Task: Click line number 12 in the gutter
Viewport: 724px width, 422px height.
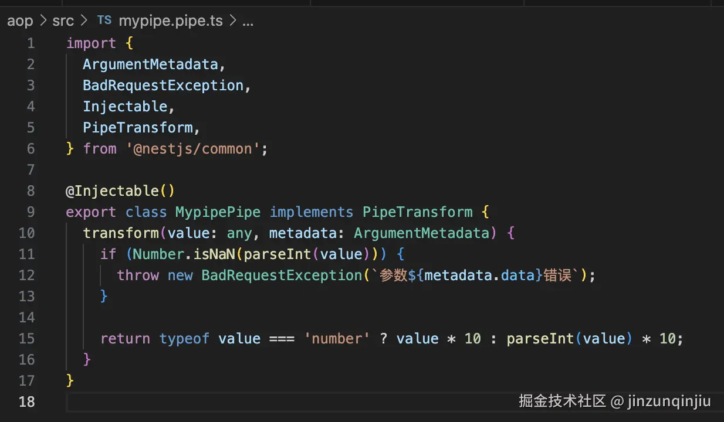Action: point(27,275)
